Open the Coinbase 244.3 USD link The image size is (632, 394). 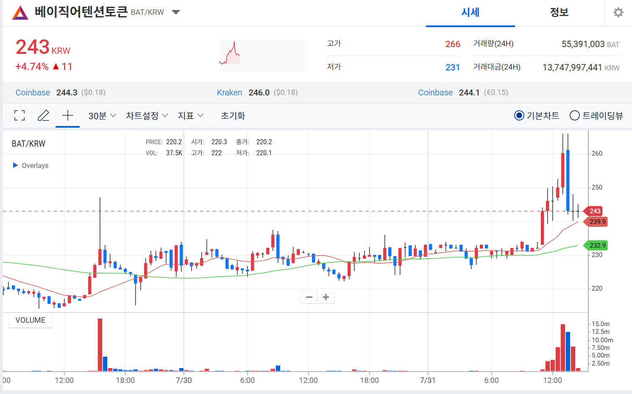tap(61, 92)
